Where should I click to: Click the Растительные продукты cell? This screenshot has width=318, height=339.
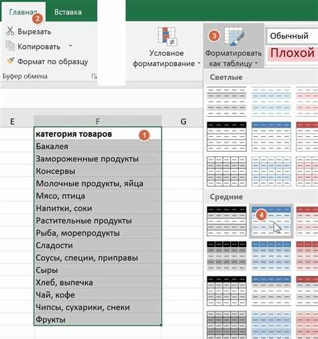click(x=98, y=221)
